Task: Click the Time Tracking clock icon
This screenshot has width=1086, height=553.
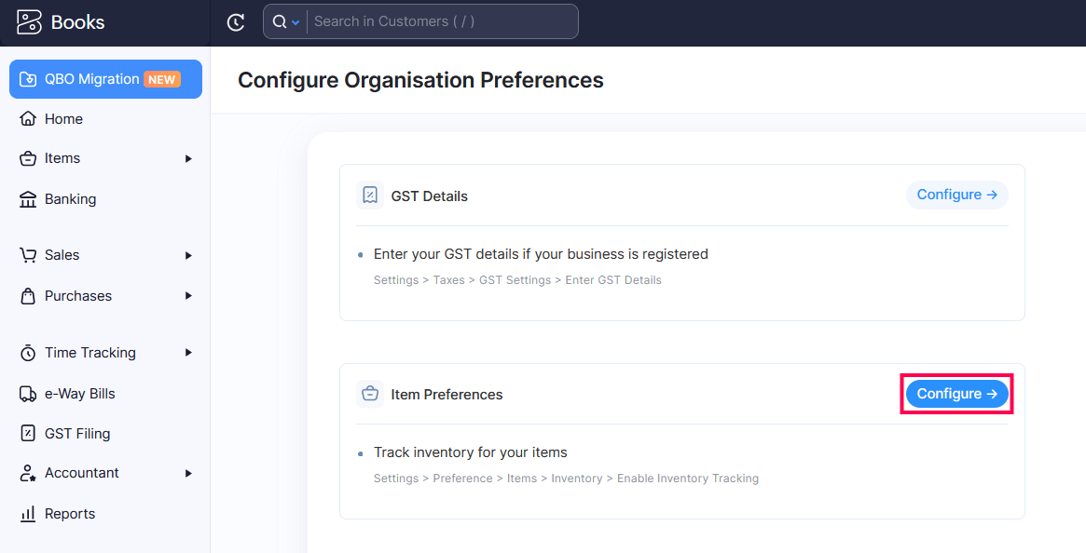Action: [27, 352]
